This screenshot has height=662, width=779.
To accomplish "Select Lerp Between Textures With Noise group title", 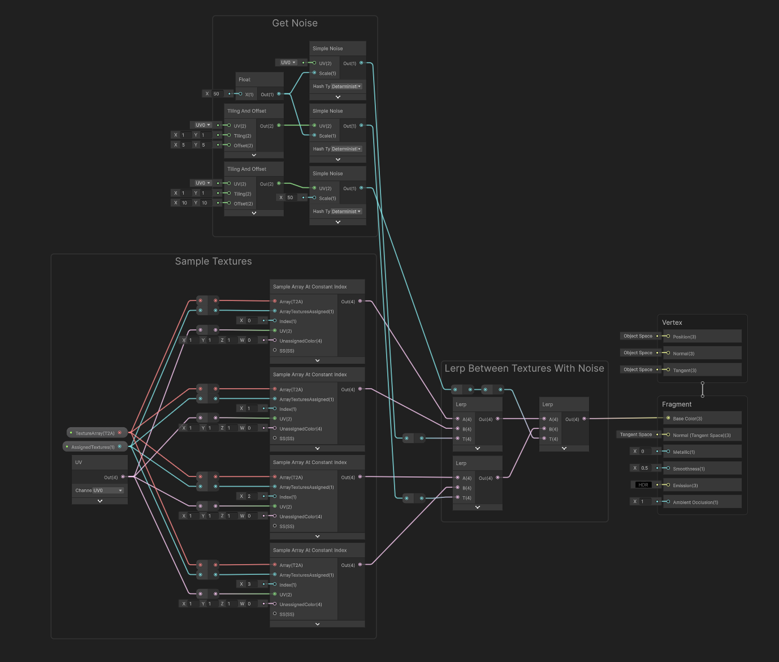I will [x=524, y=368].
